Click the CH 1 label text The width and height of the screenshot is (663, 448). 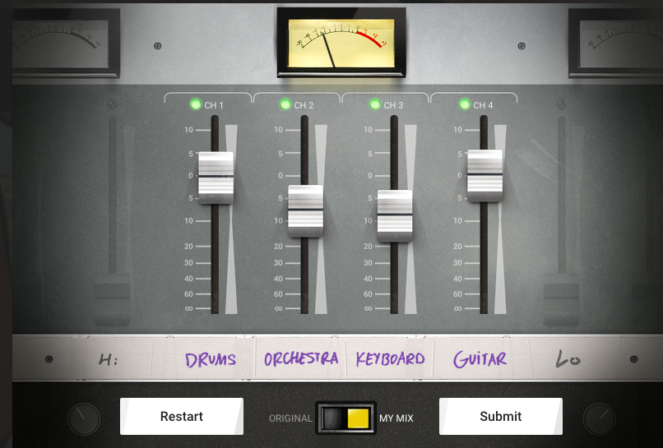(x=214, y=105)
